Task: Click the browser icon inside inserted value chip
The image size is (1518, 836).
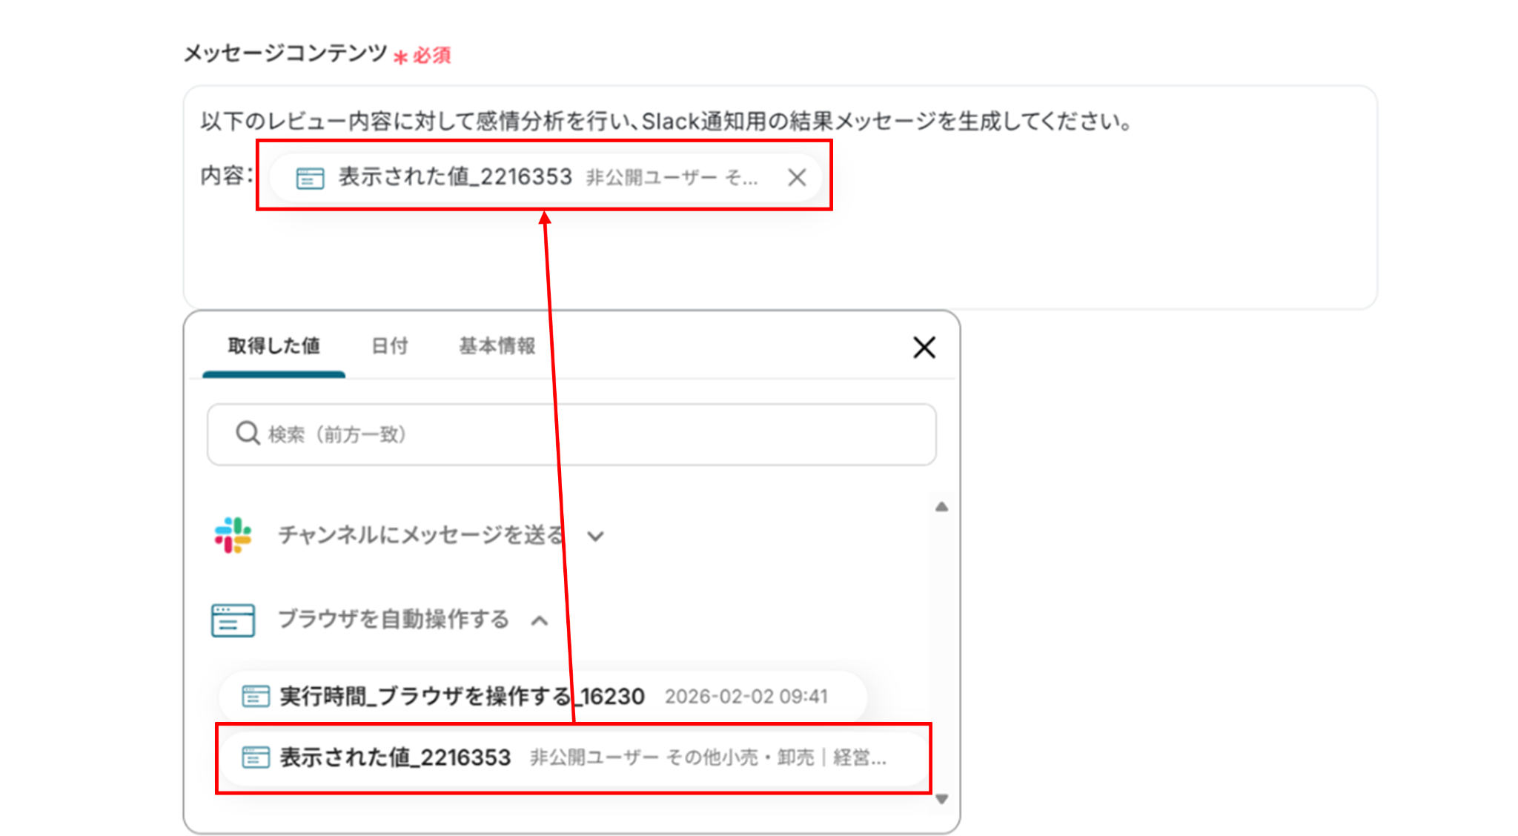Action: [x=310, y=178]
